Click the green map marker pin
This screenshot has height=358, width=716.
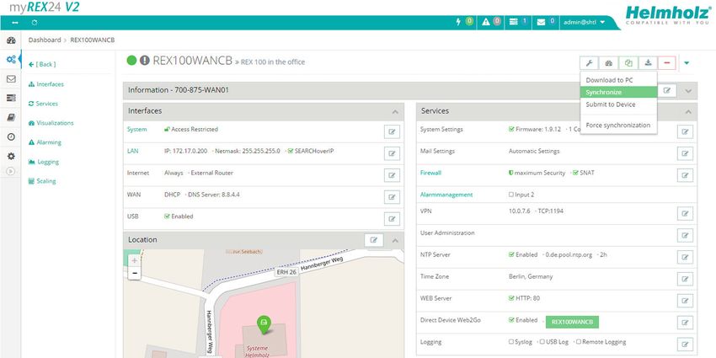263,323
